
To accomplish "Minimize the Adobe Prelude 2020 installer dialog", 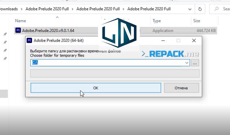I will pos(163,41).
